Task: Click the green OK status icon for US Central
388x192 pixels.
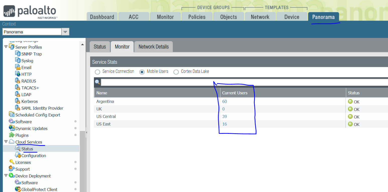Action: pos(350,117)
